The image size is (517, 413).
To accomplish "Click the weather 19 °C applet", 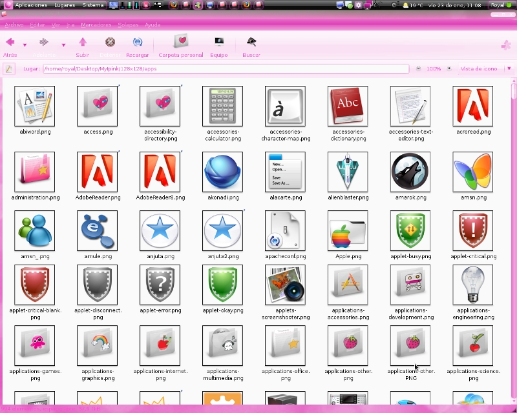I will coord(413,5).
